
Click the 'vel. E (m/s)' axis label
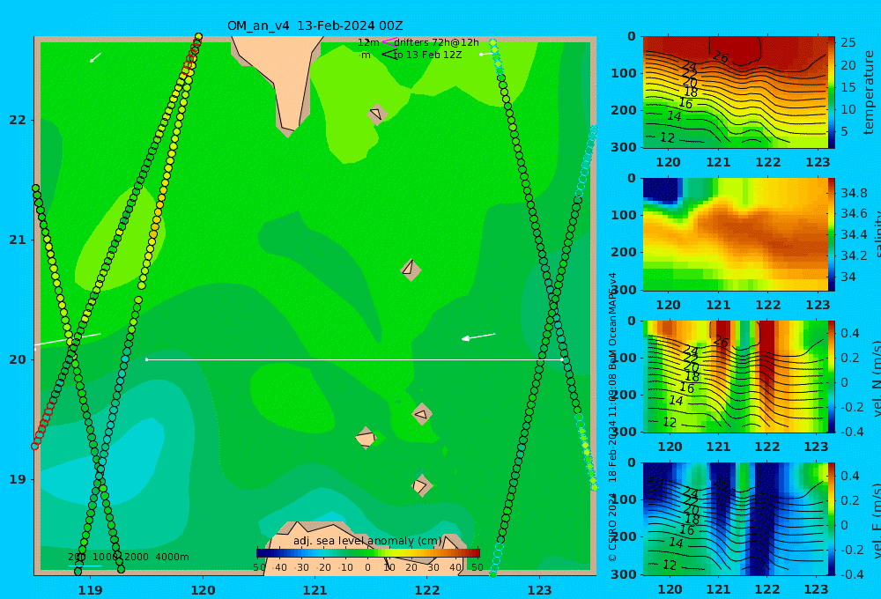pyautogui.click(x=876, y=521)
